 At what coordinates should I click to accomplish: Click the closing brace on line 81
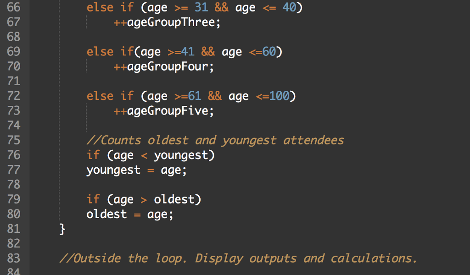(62, 228)
